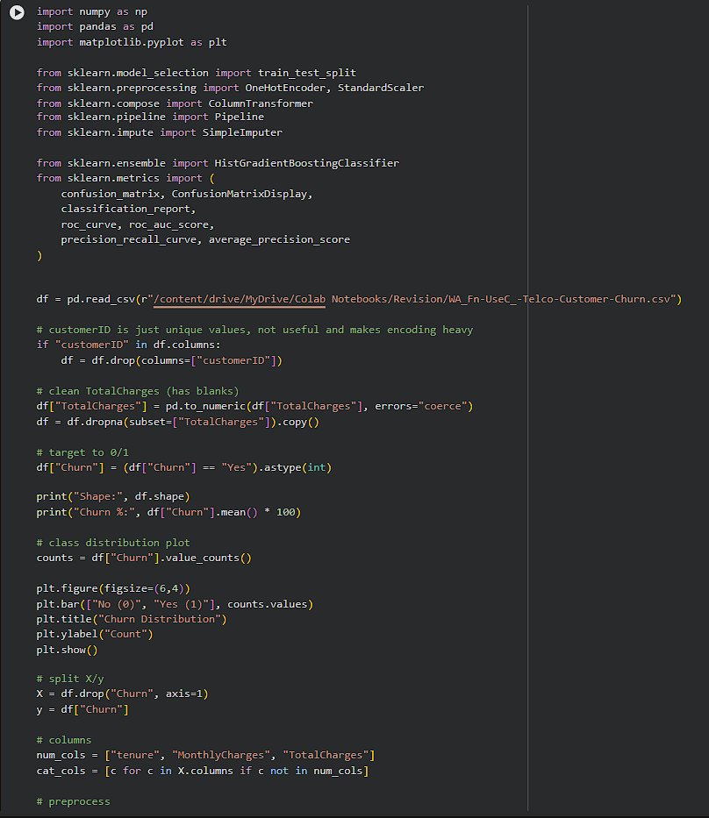
Task: Click the 'import numpy as np' line
Action: tap(92, 11)
